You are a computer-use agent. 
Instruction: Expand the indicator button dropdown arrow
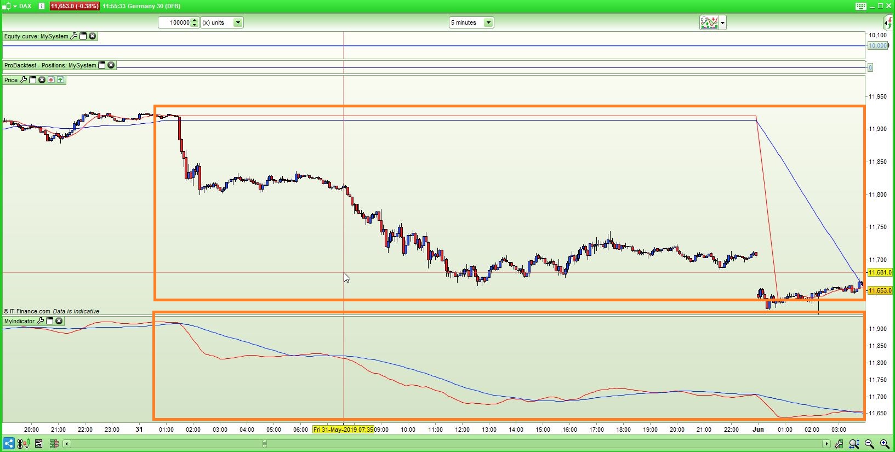[x=723, y=22]
